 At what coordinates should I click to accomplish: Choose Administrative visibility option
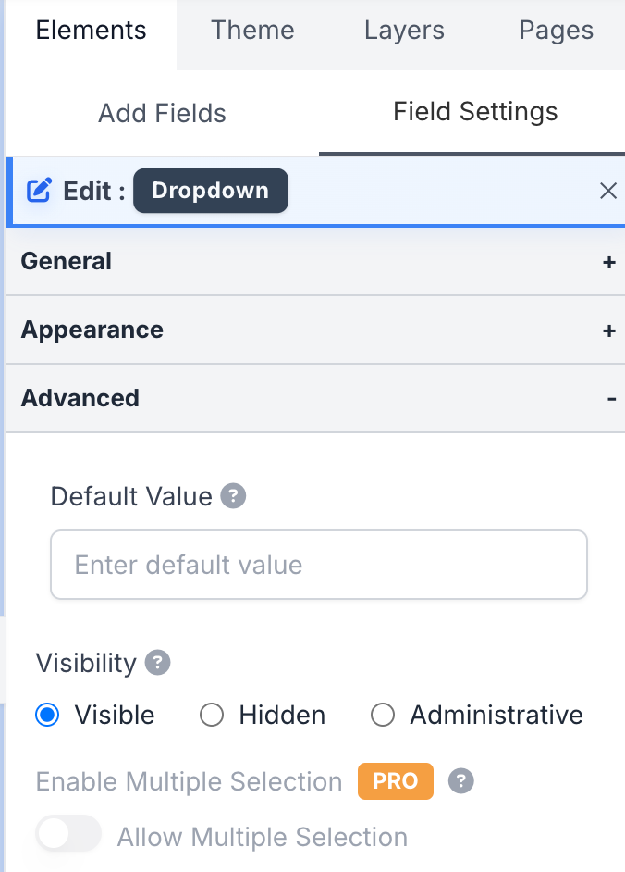click(x=382, y=715)
